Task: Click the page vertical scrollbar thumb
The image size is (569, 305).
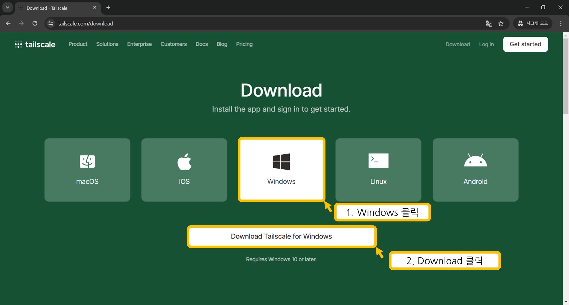Action: click(x=566, y=76)
